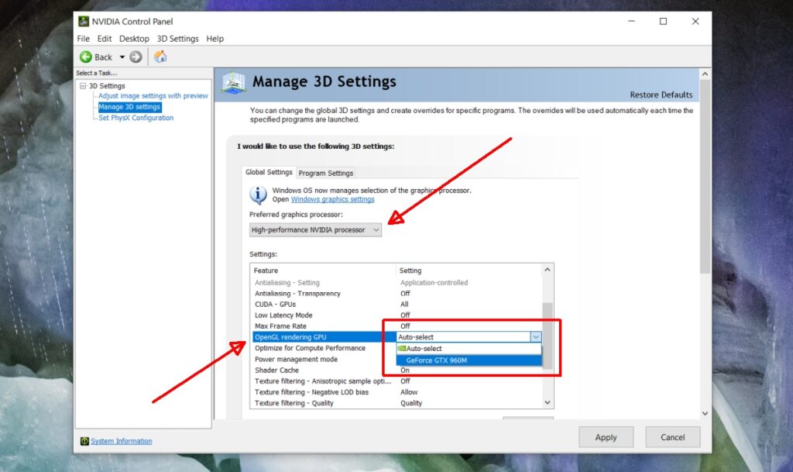This screenshot has height=472, width=793.
Task: Click the System Information icon
Action: coord(84,440)
